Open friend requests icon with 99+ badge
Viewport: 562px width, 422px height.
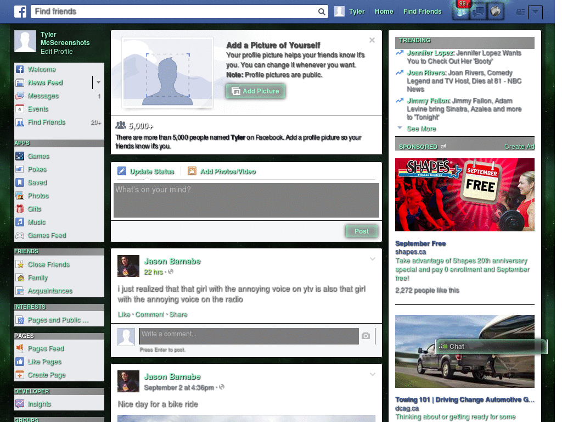coord(461,12)
